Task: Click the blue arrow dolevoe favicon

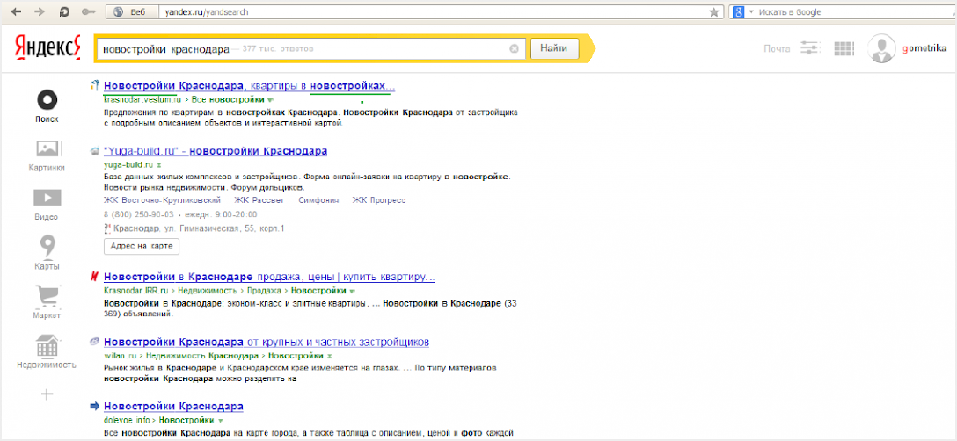Action: click(x=95, y=406)
